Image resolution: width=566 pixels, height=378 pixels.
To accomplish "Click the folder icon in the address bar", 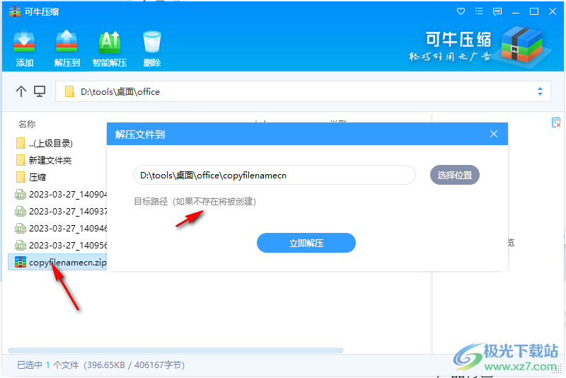I will [69, 91].
